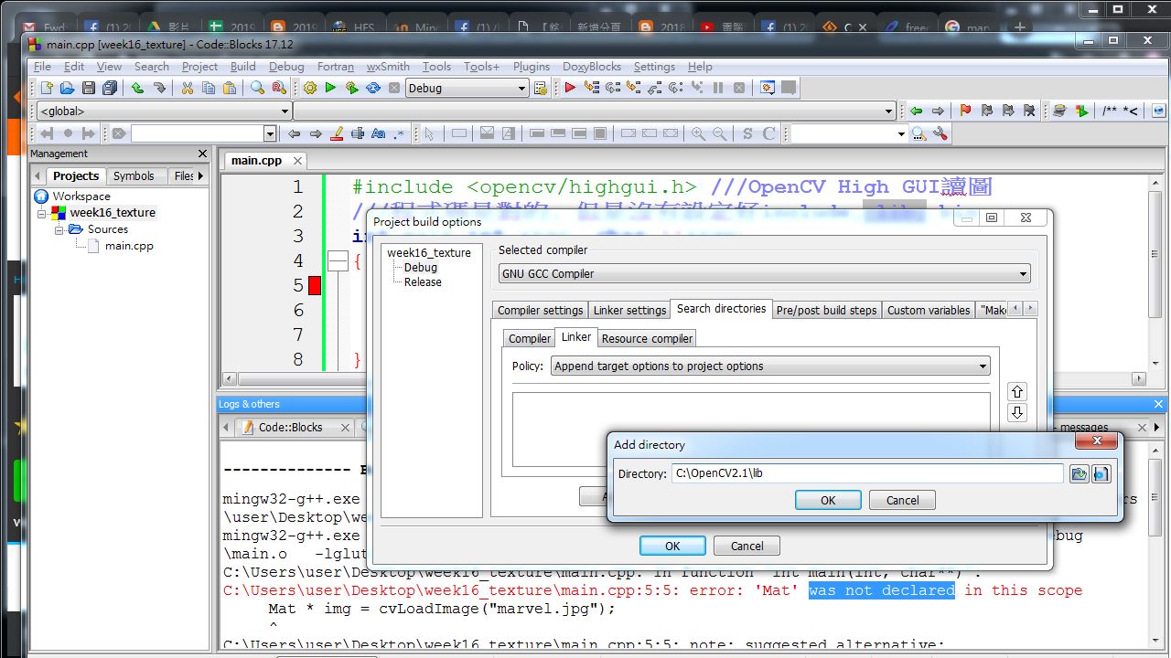Click the Paste clipboard icon
This screenshot has height=658, width=1171.
230,88
